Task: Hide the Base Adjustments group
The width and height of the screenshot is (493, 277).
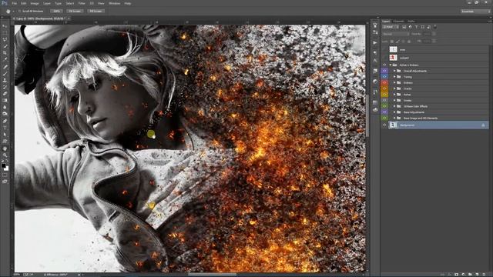Action: pos(384,112)
